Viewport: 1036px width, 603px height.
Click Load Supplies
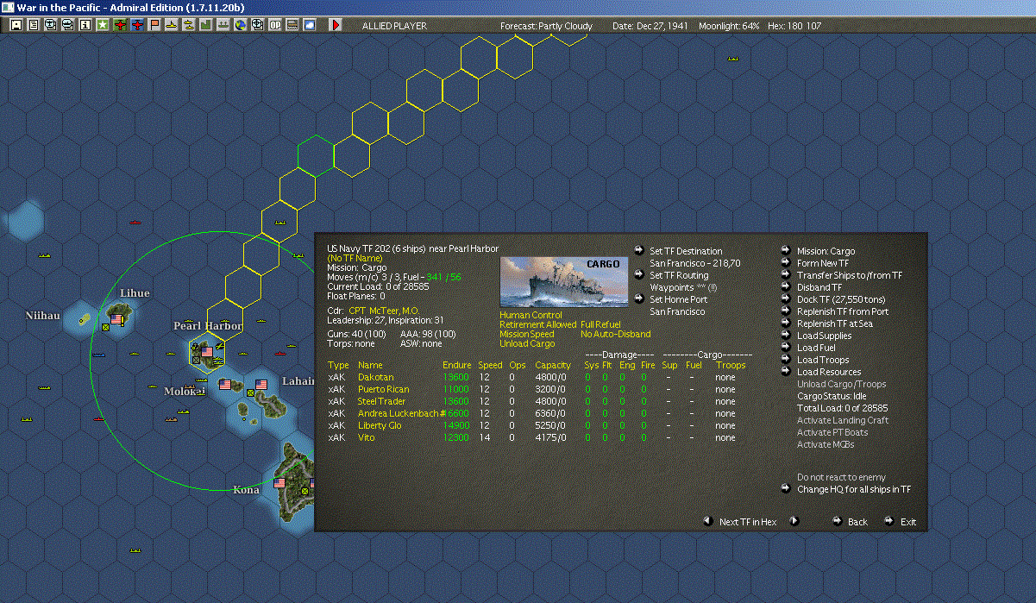(824, 336)
